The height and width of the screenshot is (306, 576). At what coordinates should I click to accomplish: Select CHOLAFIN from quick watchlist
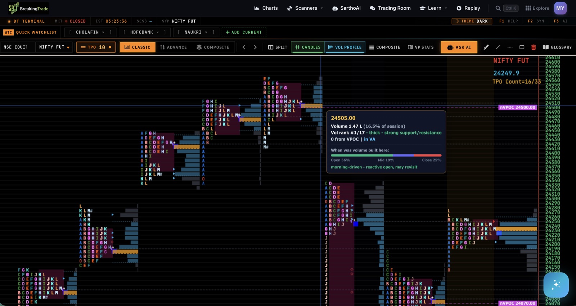[x=87, y=32]
